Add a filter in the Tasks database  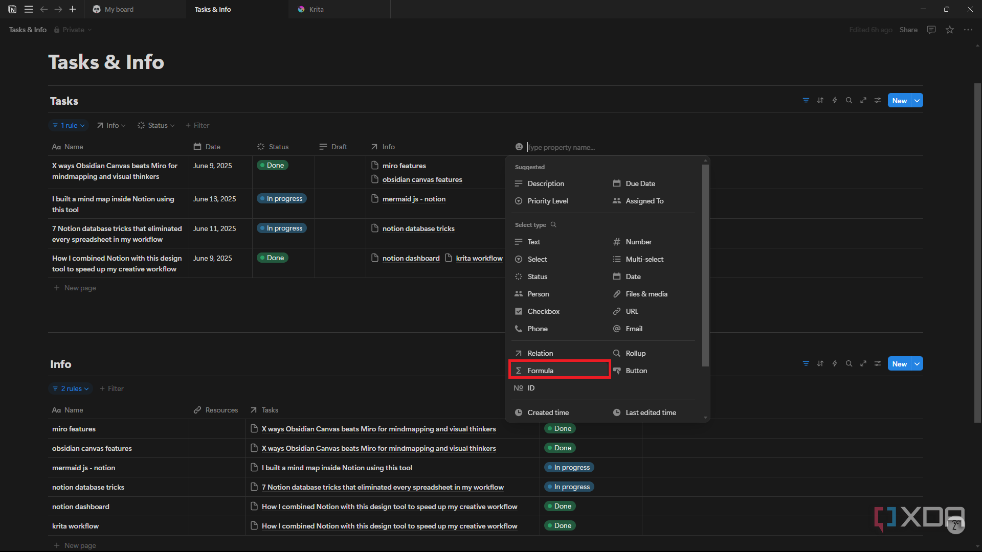(x=197, y=125)
